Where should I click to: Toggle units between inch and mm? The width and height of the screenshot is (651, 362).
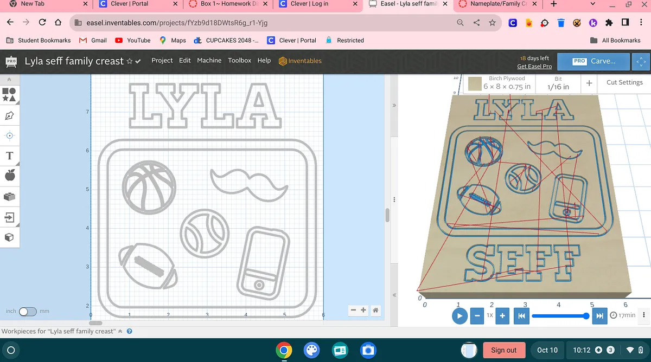(x=27, y=312)
